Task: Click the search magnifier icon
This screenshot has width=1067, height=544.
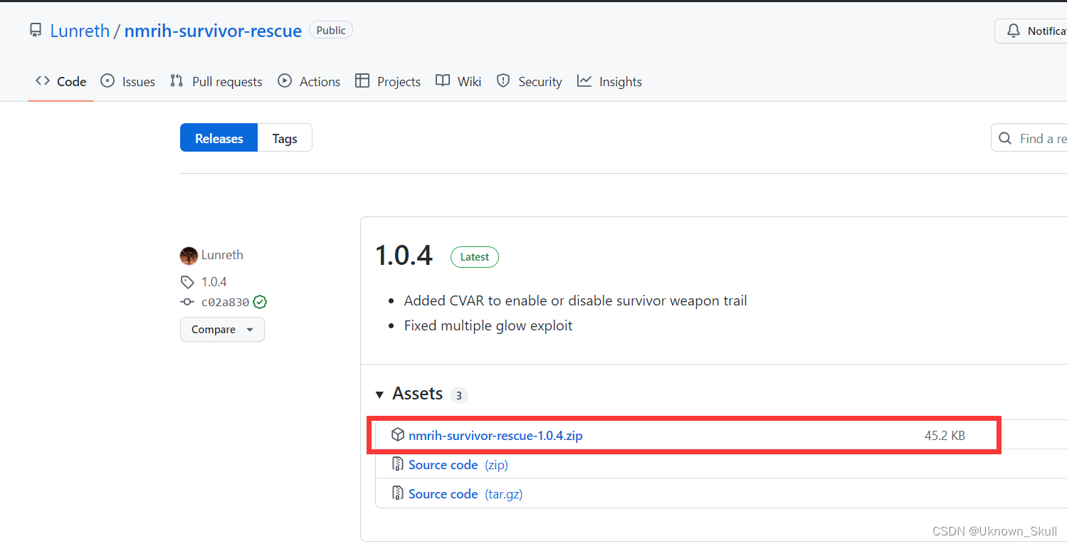Action: [x=1005, y=138]
